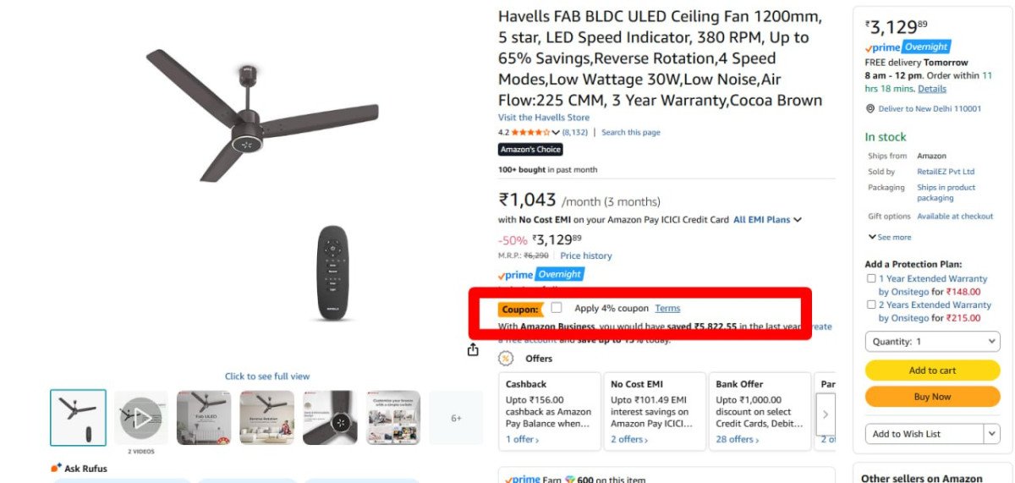Screen dimensions: 1015x483
Task: Check the 2 Years Extended Warranty option
Action: tap(871, 305)
